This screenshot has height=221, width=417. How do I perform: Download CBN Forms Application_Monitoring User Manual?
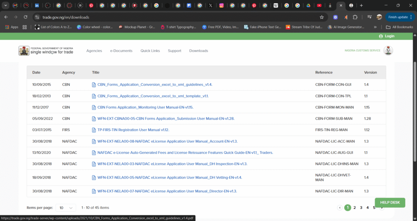coord(145,107)
